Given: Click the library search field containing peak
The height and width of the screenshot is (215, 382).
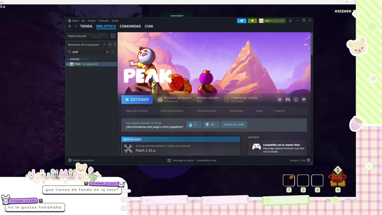Looking at the screenshot, I should [89, 52].
